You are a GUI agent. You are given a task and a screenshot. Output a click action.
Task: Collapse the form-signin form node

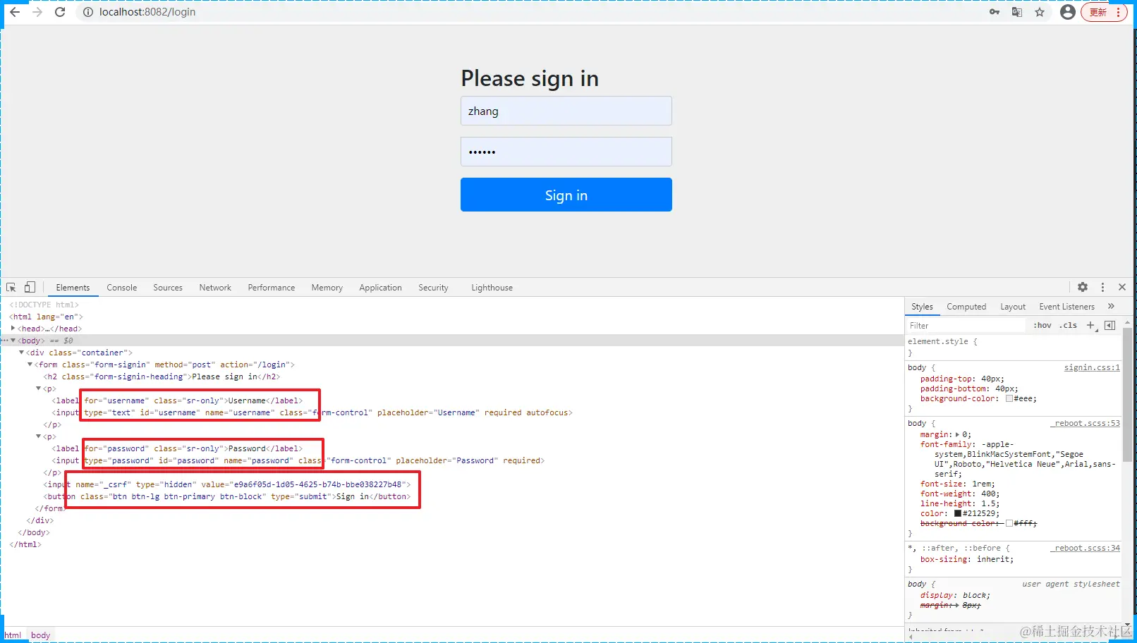30,365
